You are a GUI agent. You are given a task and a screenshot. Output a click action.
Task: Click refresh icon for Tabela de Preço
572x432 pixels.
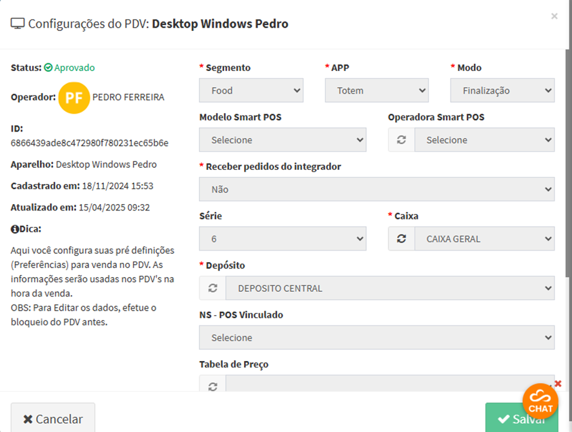pyautogui.click(x=212, y=386)
